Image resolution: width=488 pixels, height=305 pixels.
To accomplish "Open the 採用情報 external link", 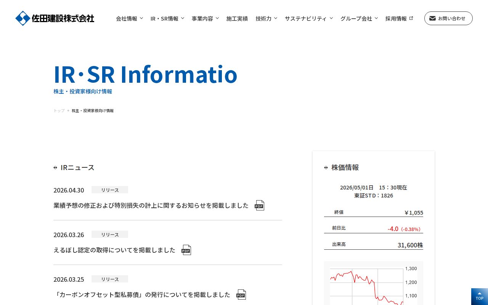I will pyautogui.click(x=396, y=18).
